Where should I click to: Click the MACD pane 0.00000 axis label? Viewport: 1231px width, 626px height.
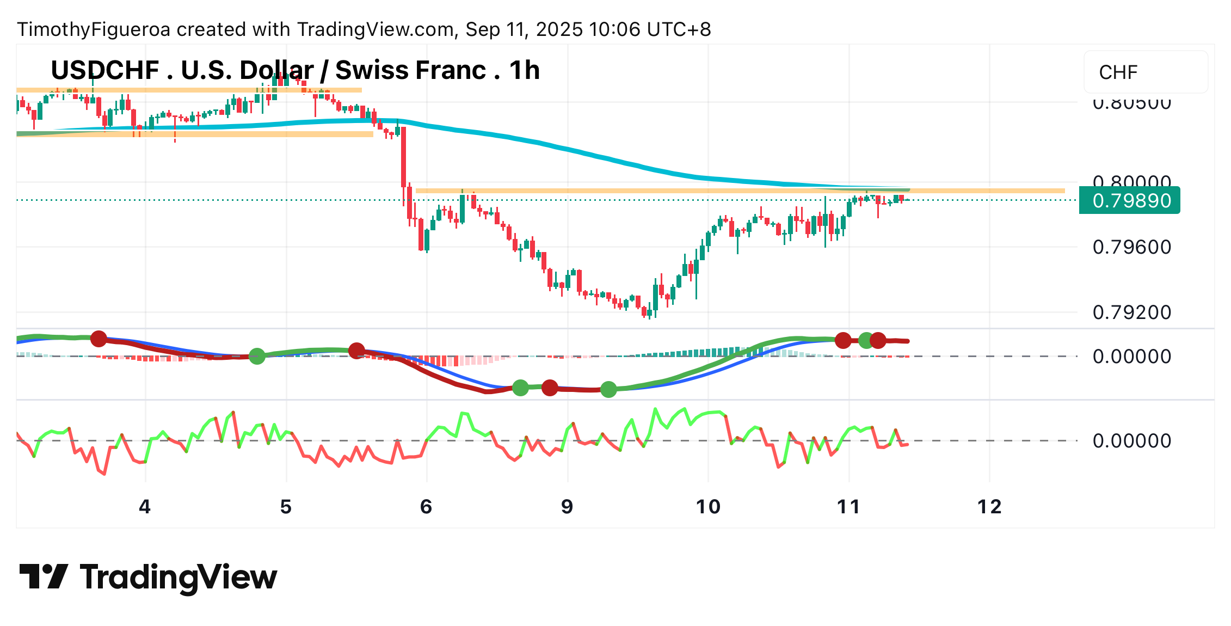[x=1132, y=357]
